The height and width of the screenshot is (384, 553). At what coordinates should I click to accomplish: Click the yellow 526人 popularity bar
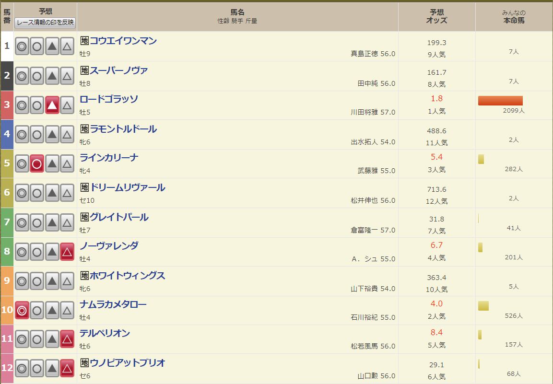(483, 306)
